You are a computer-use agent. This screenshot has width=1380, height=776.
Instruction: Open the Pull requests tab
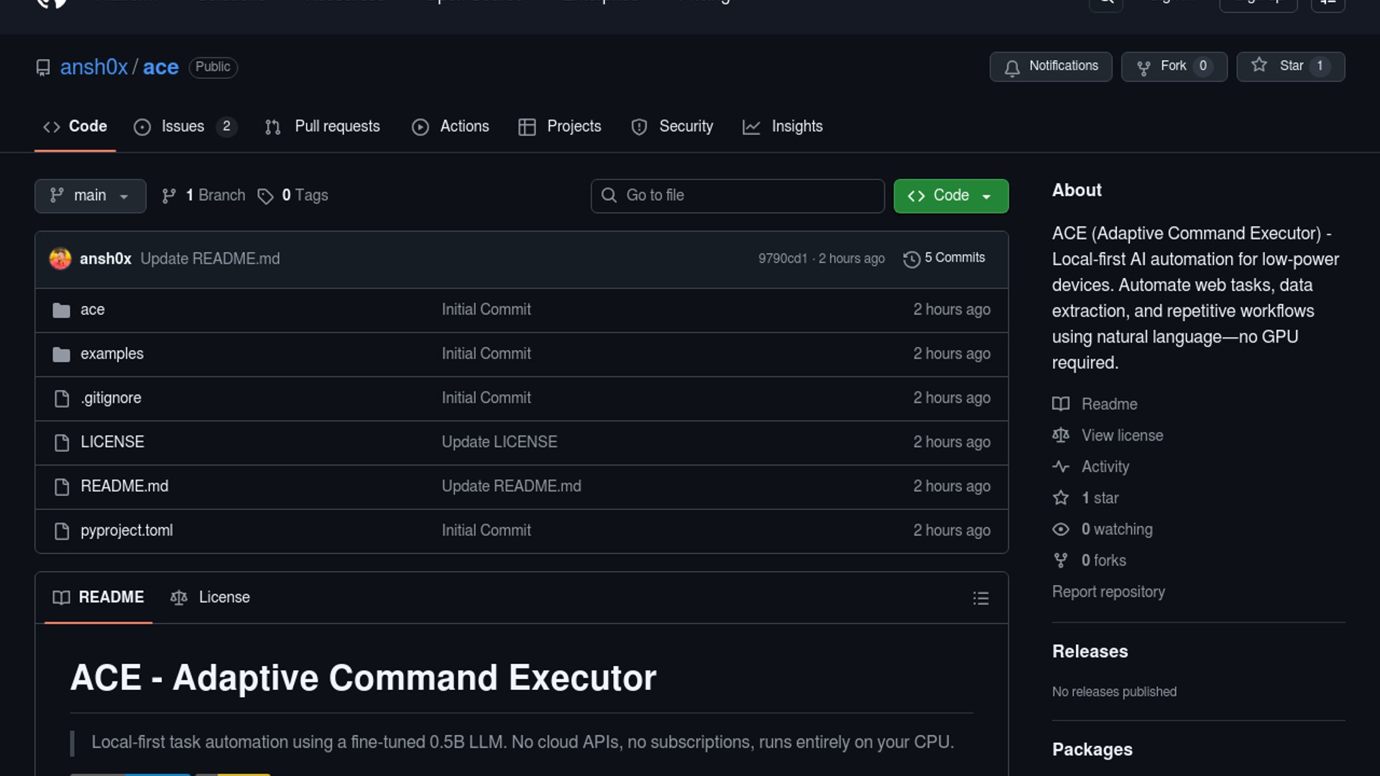(x=337, y=126)
